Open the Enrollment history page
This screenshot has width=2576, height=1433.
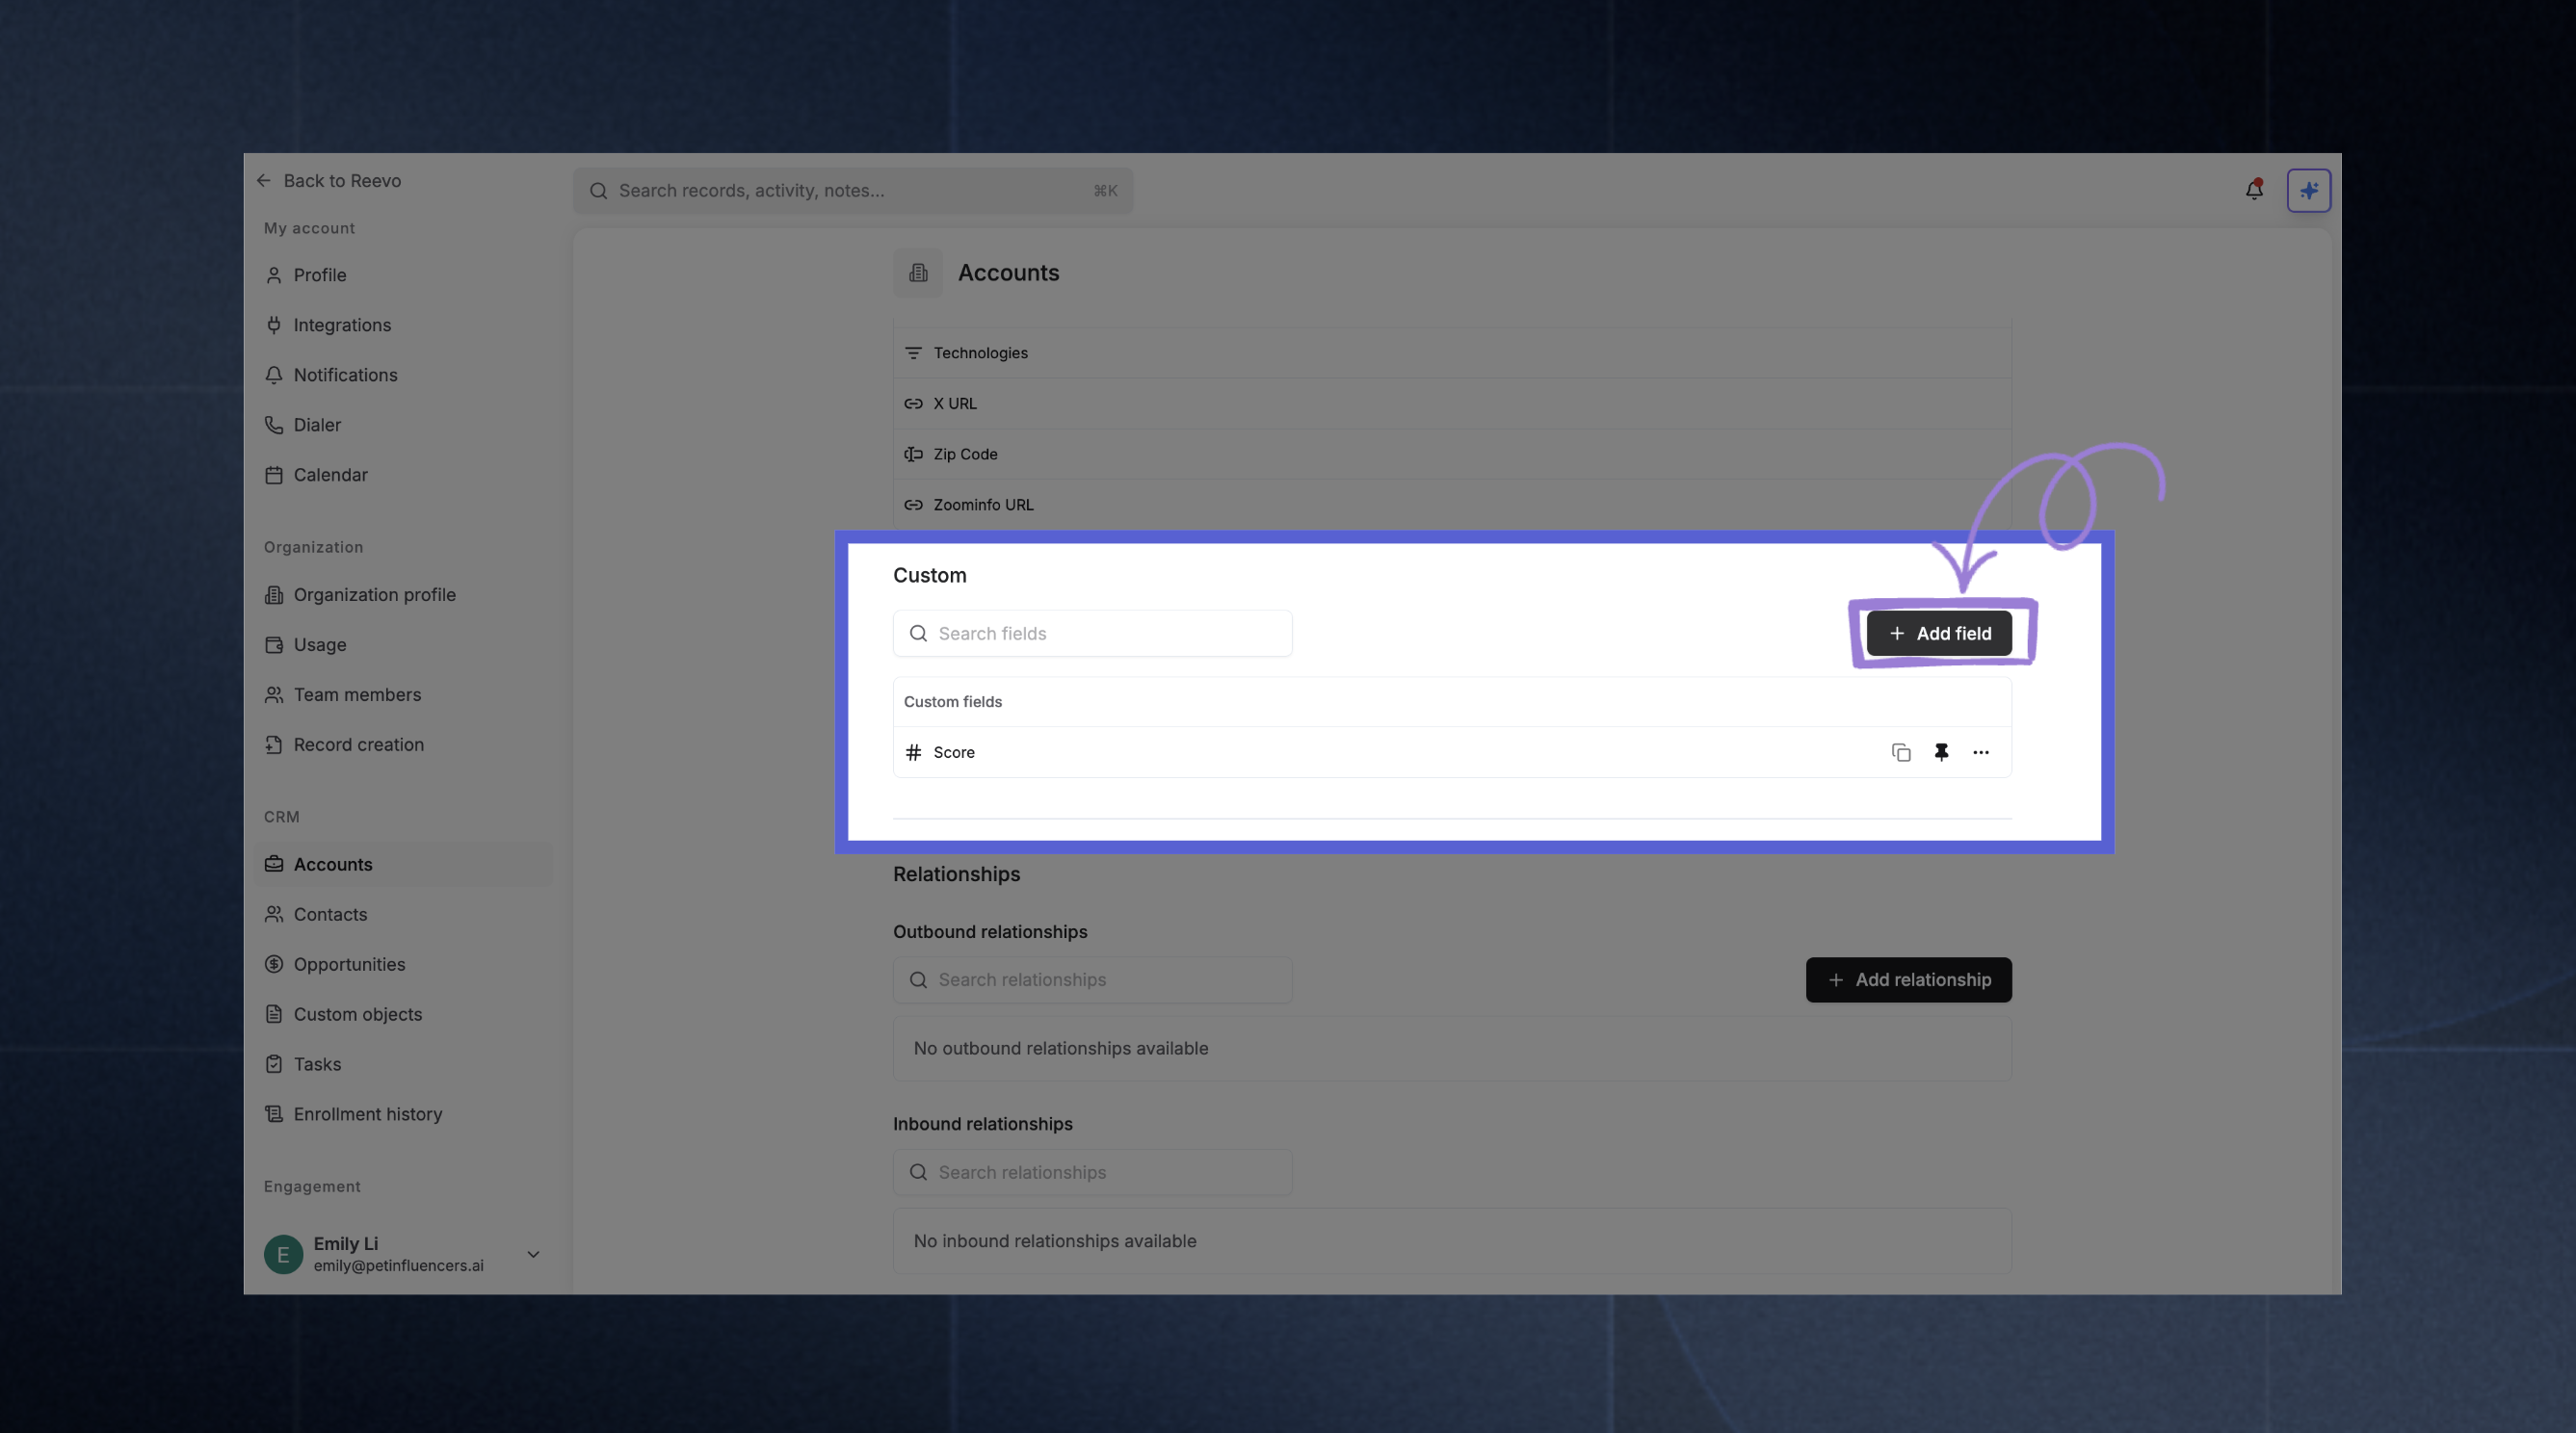367,1113
